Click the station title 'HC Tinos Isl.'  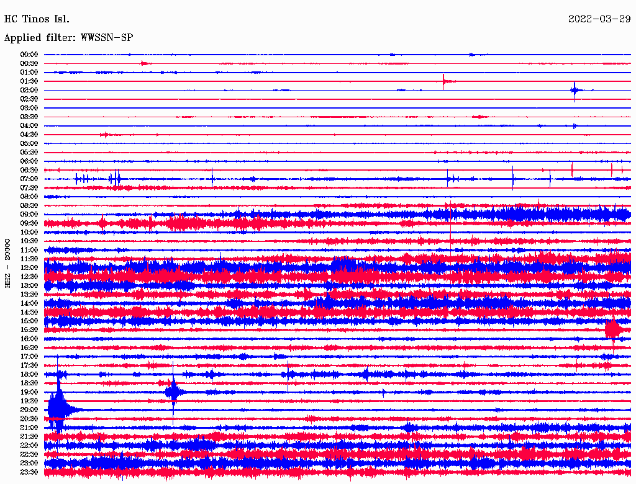click(37, 19)
